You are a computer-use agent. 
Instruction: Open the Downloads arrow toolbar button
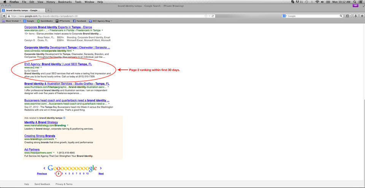pos(356,16)
